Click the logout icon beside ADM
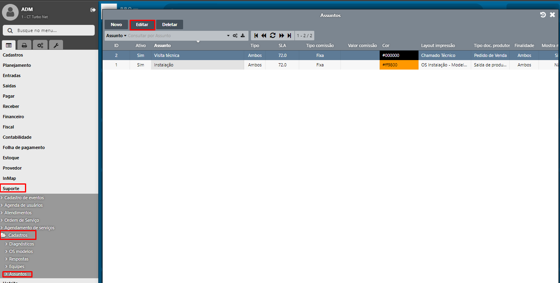The height and width of the screenshot is (283, 560). [93, 10]
